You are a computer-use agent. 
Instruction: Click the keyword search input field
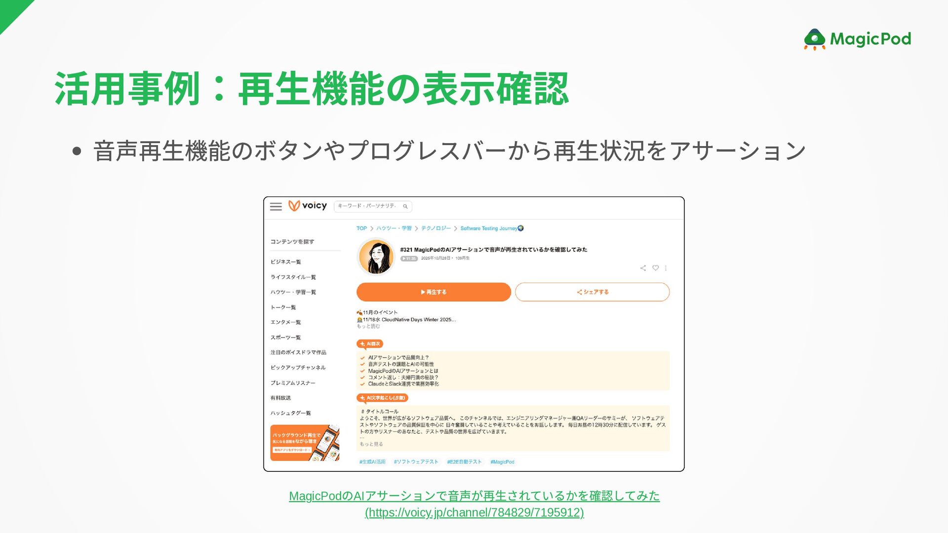tap(368, 206)
